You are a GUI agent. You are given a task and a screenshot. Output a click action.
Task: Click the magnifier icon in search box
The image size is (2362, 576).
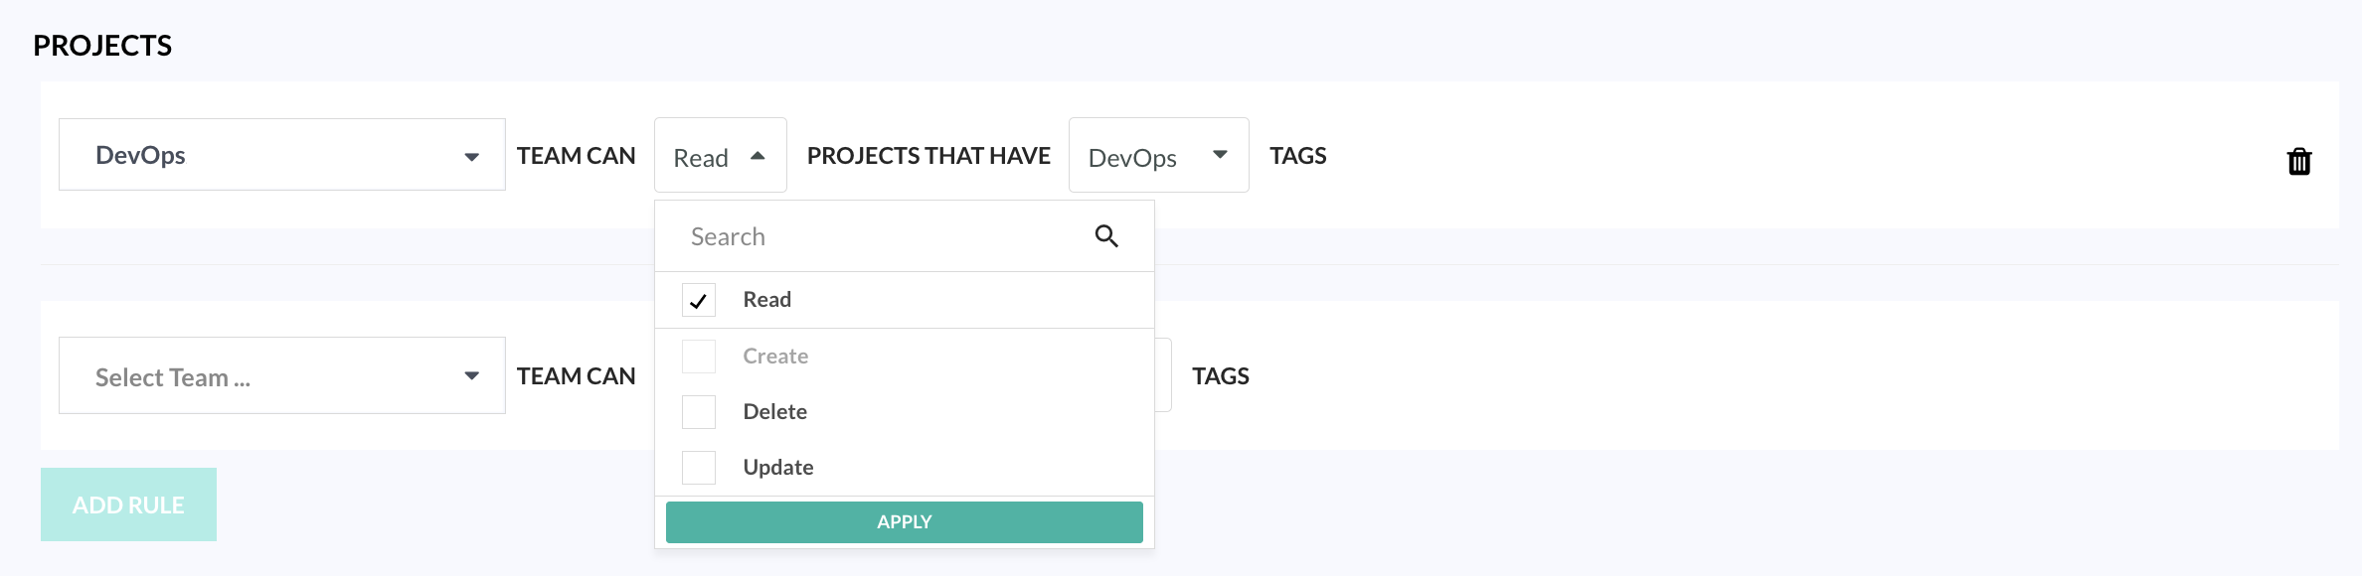coord(1106,236)
